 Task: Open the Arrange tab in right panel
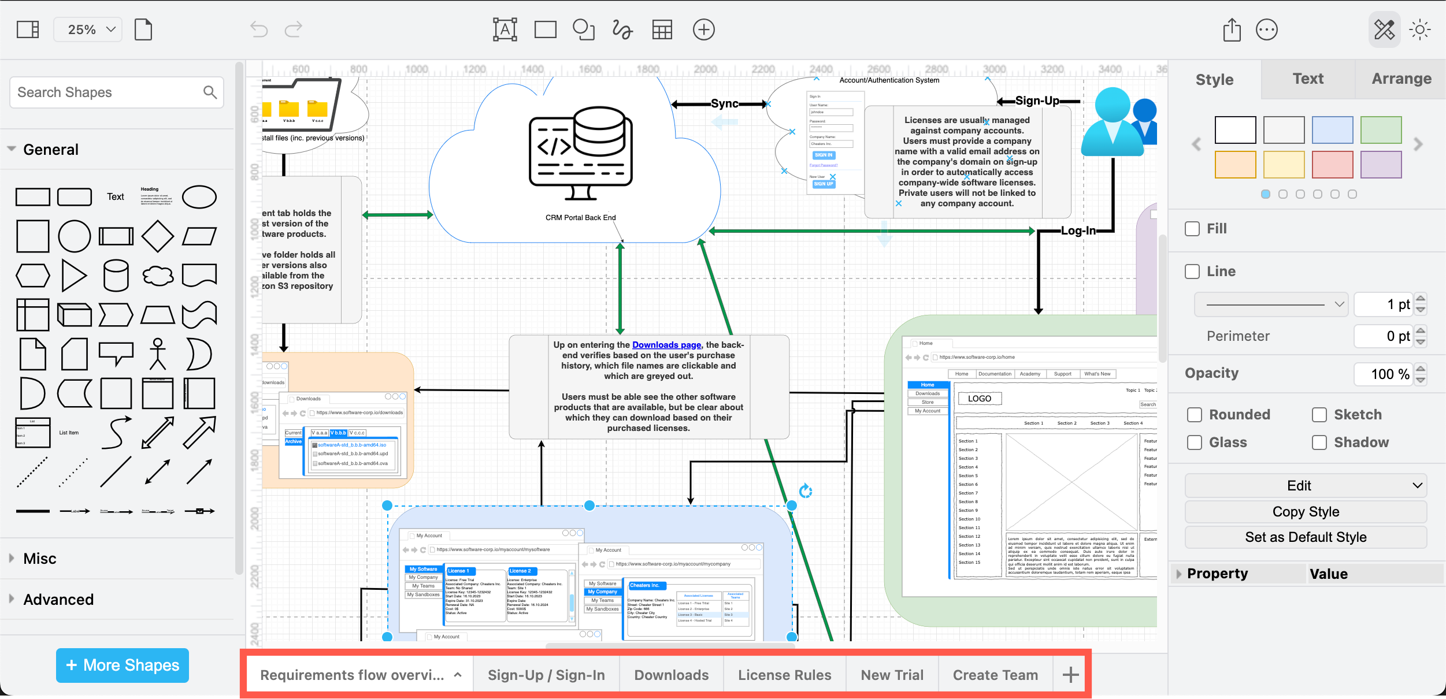click(1400, 79)
